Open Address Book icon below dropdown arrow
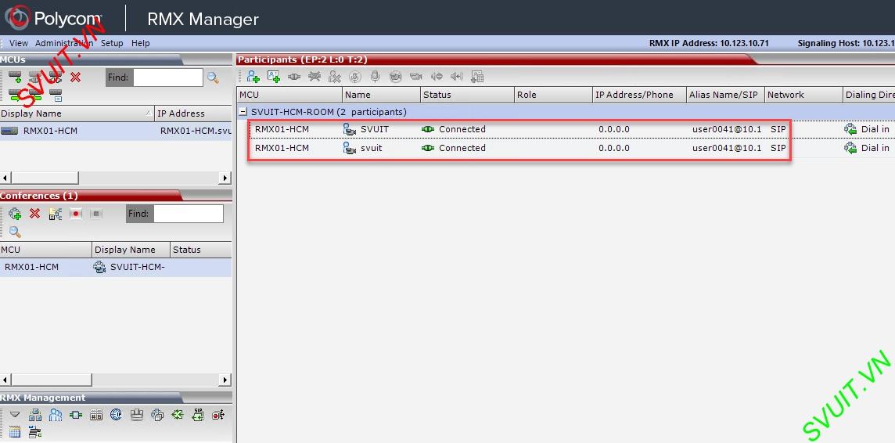The image size is (895, 443). (x=35, y=432)
